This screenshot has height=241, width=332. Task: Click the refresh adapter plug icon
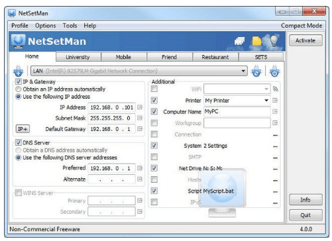(x=256, y=71)
